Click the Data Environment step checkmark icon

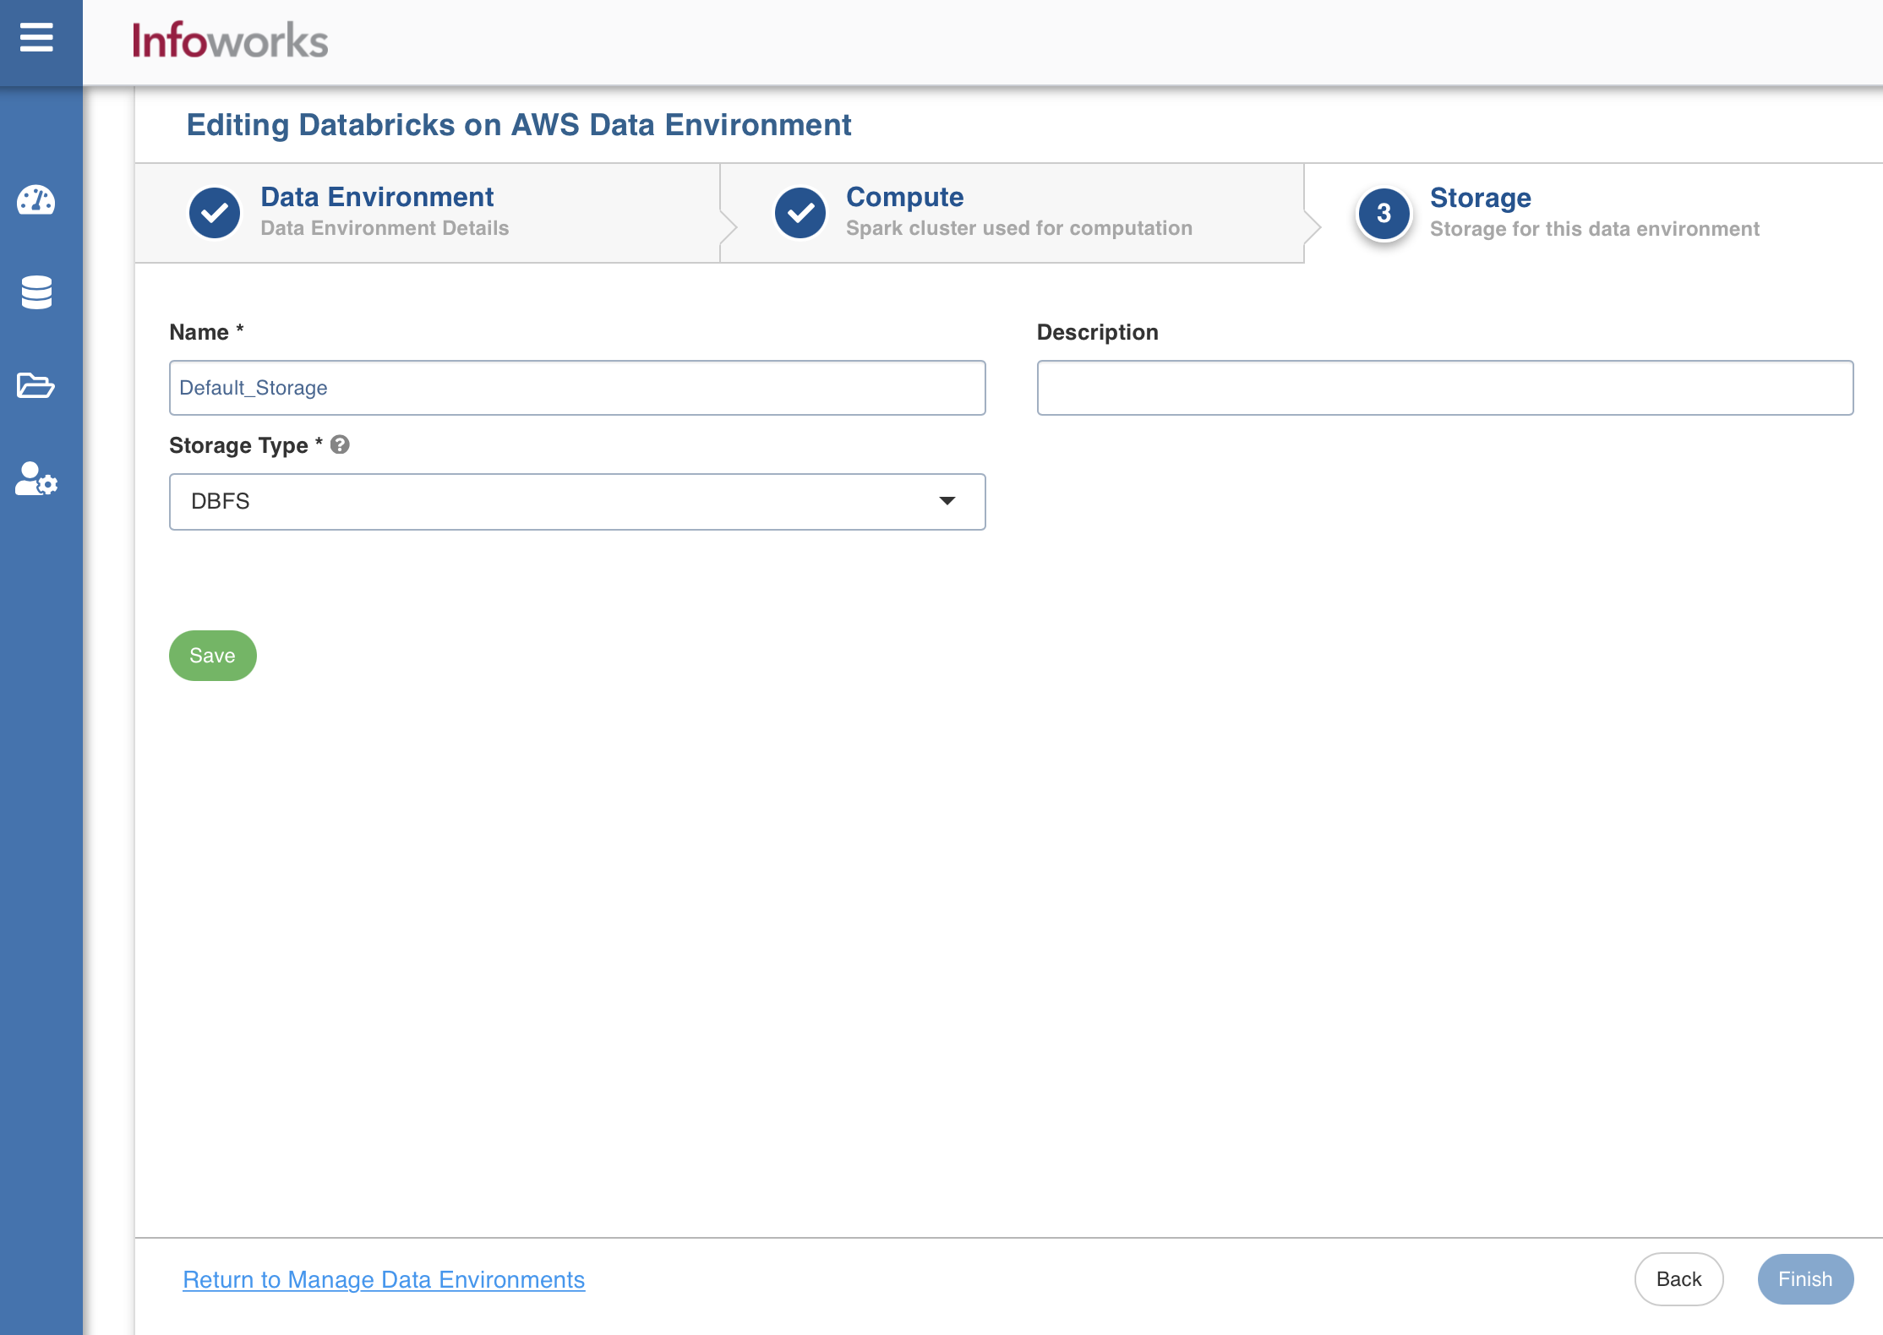pyautogui.click(x=215, y=213)
